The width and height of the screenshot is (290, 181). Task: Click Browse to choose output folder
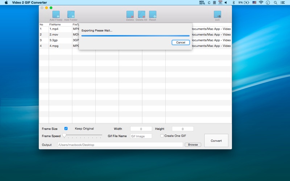[x=193, y=145]
